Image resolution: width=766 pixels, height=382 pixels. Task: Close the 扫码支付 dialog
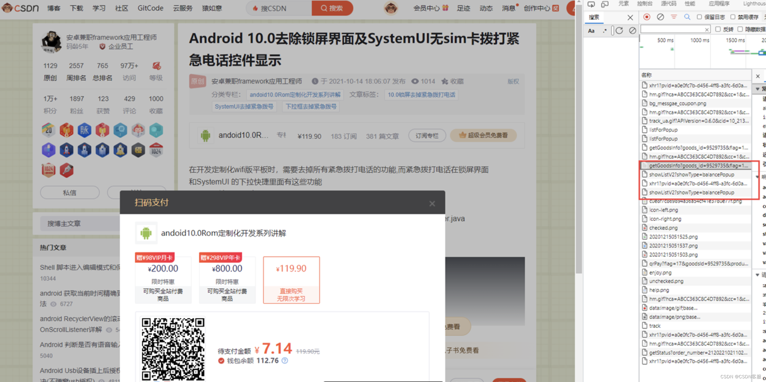(x=432, y=204)
